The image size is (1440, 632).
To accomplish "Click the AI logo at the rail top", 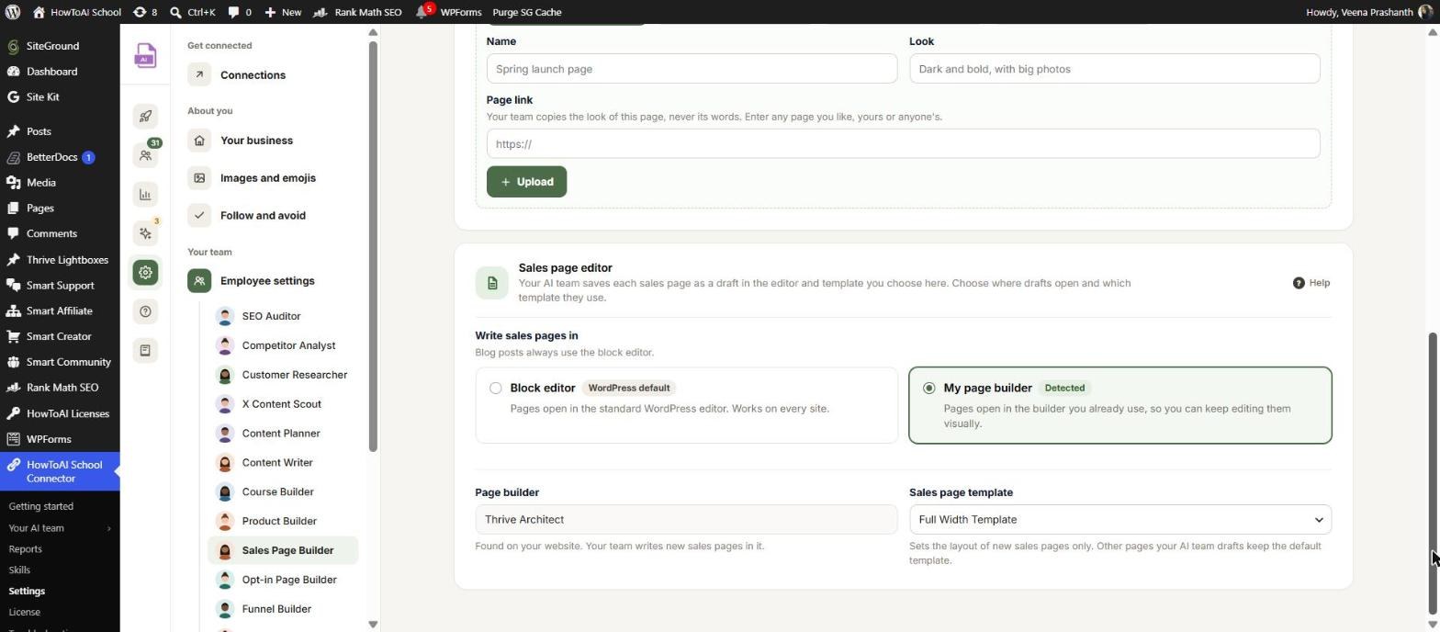I will point(145,56).
